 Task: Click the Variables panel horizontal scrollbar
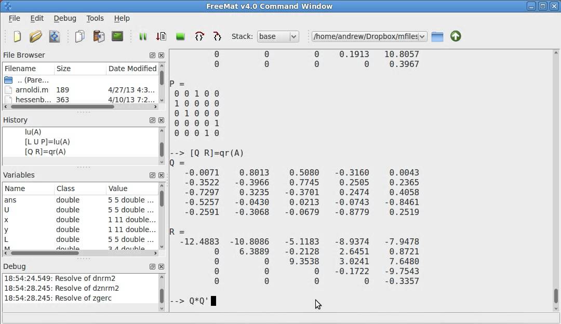pos(81,253)
